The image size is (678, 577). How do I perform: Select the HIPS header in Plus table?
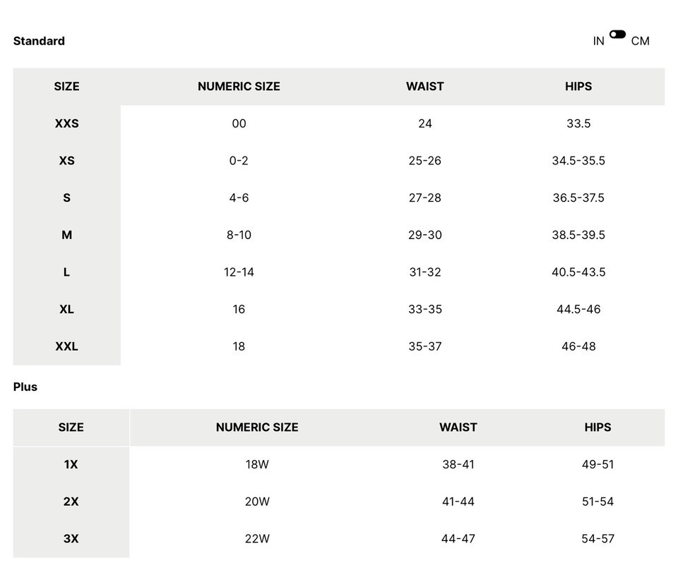(597, 427)
